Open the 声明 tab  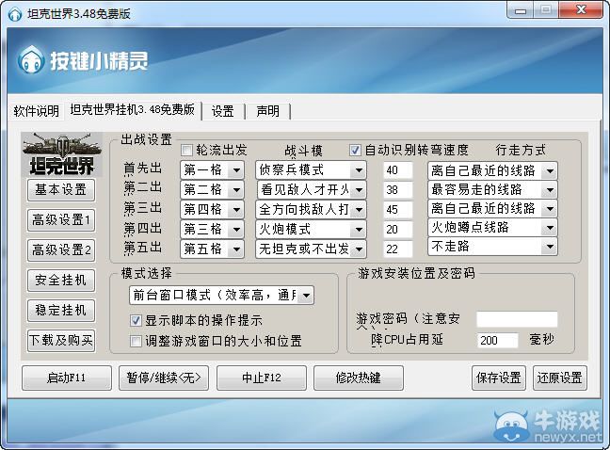(x=267, y=112)
